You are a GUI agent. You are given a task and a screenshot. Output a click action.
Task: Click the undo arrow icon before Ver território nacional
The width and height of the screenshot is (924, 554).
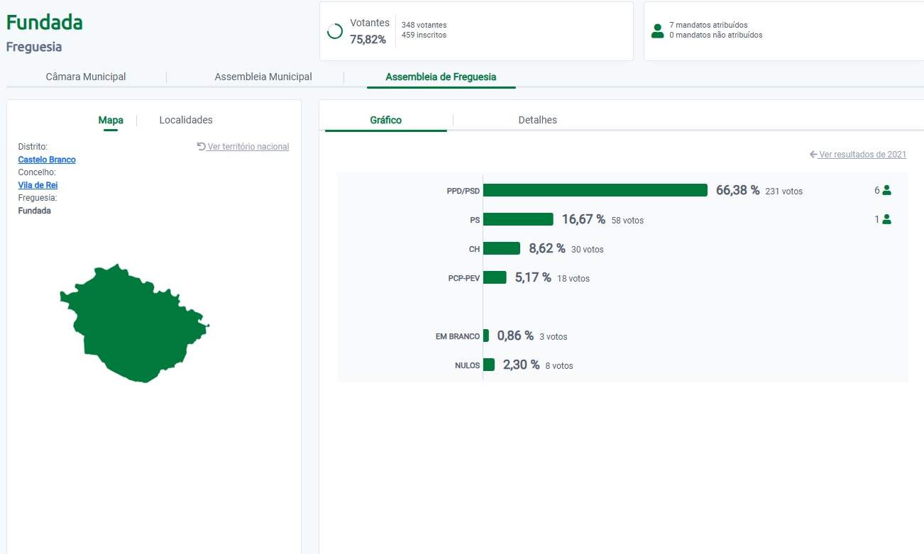coord(202,146)
